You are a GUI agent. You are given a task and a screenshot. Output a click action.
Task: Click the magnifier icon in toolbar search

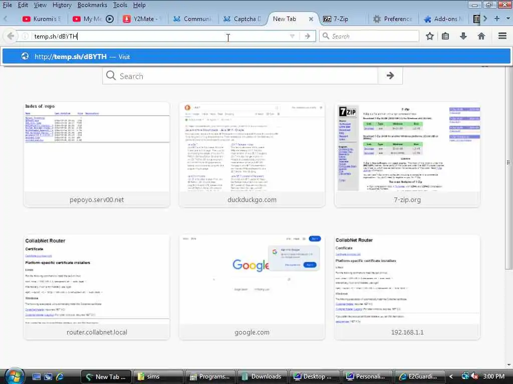(x=326, y=36)
